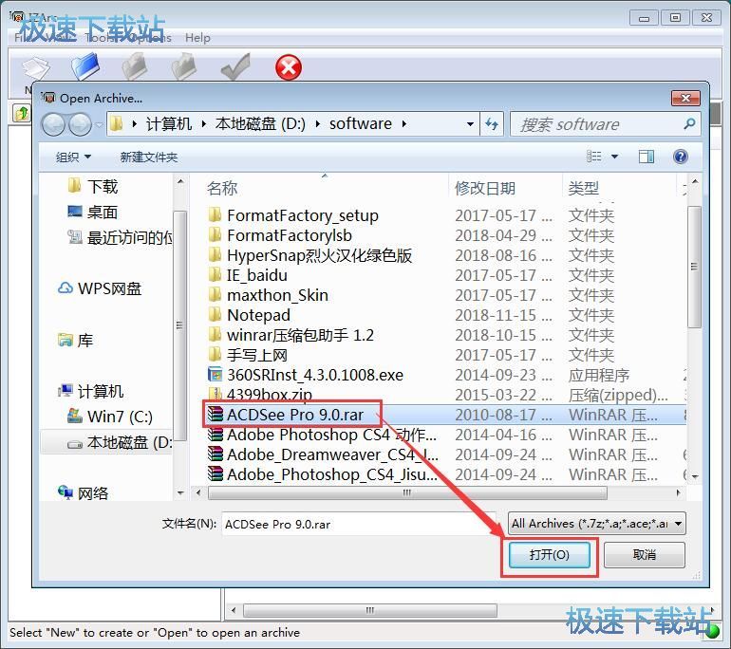
Task: Click 本地磁盘 (D:) breadcrumb in address bar
Action: (260, 124)
